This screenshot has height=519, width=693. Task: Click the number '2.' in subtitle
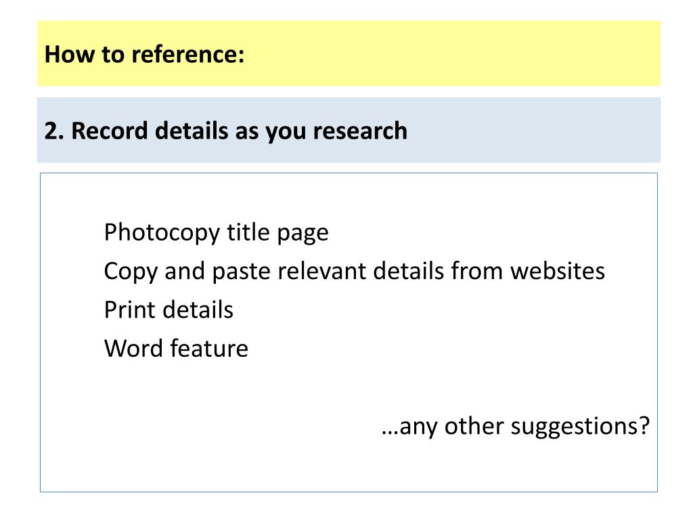[x=54, y=131]
